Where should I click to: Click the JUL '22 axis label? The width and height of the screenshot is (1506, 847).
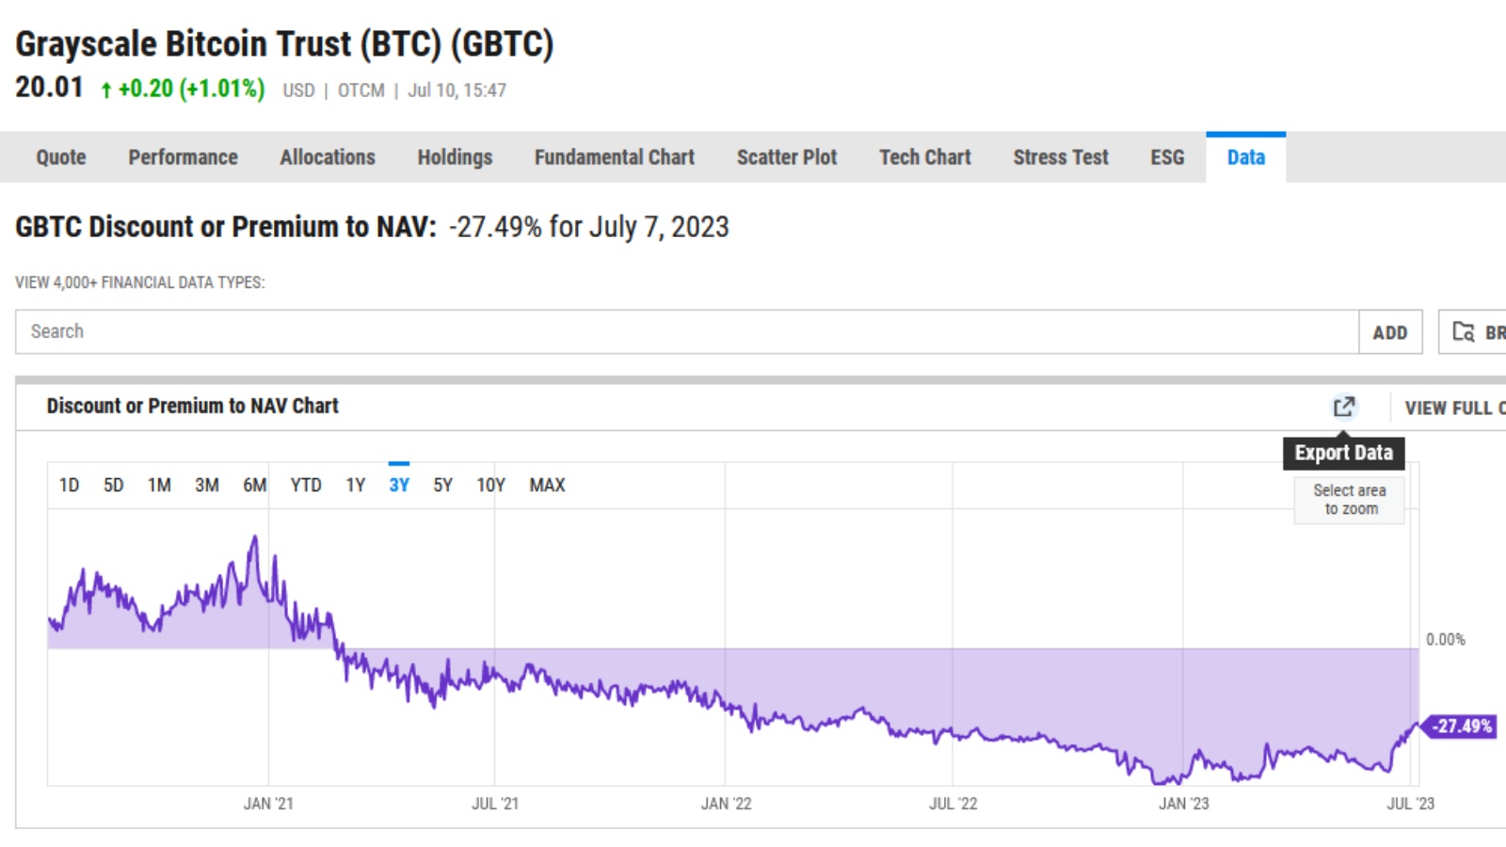(953, 804)
